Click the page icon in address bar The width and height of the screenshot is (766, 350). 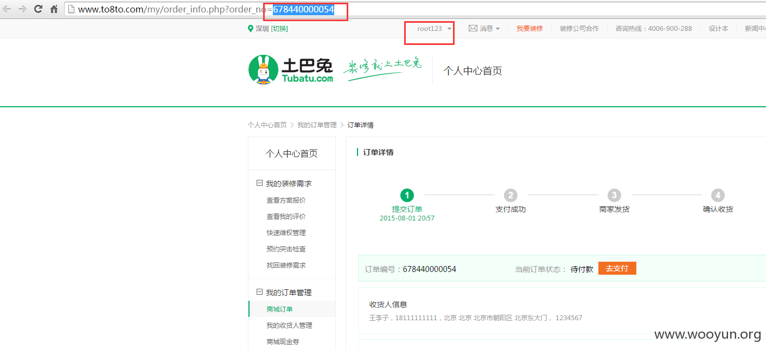tap(71, 9)
